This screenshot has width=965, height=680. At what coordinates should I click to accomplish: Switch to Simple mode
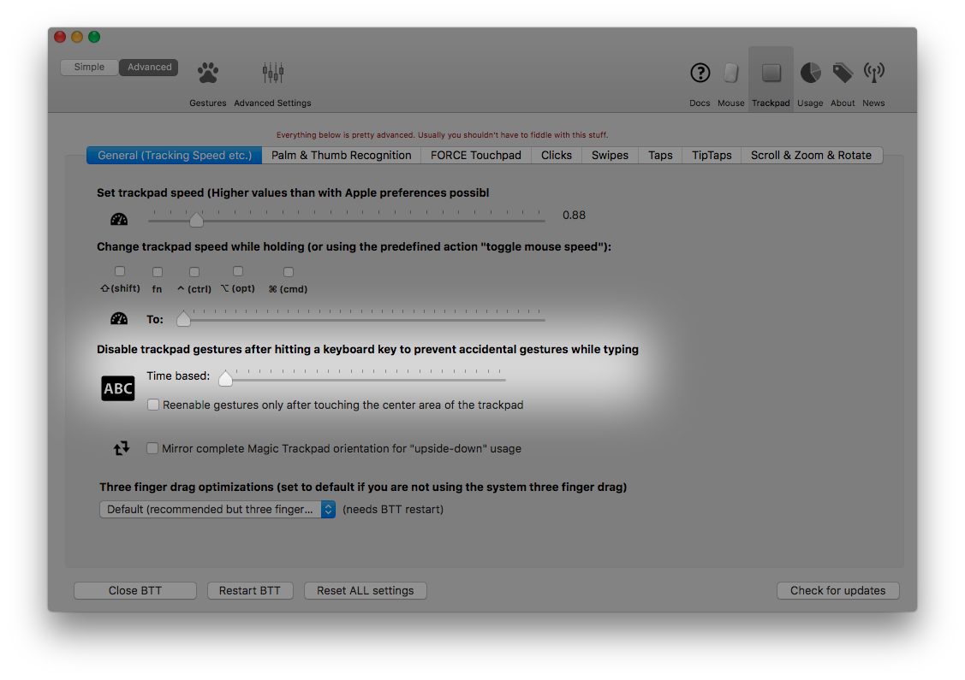tap(89, 67)
